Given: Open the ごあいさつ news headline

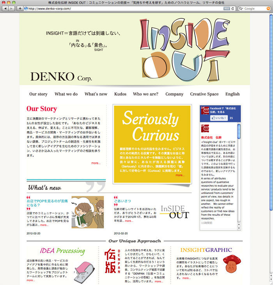Looking at the screenshot, I should click(122, 201).
